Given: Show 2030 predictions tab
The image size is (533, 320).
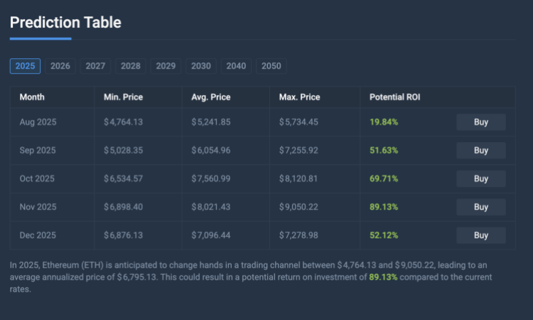Looking at the screenshot, I should point(201,66).
